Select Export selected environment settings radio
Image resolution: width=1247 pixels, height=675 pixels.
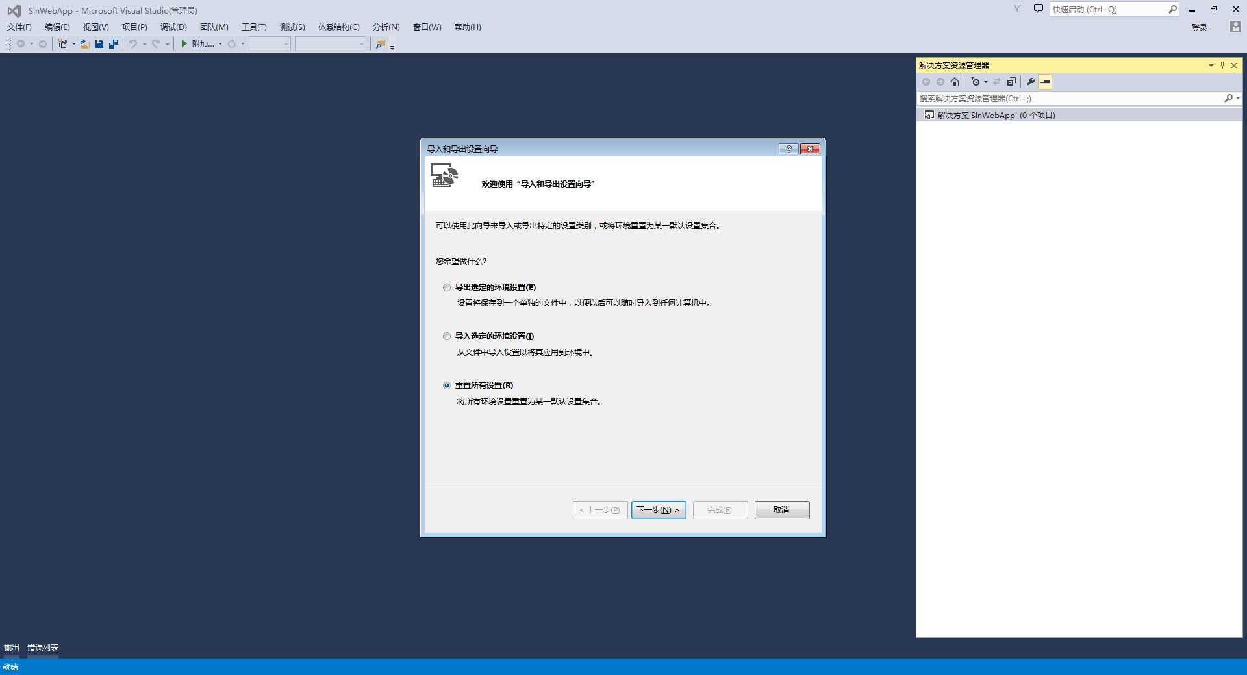click(x=447, y=288)
